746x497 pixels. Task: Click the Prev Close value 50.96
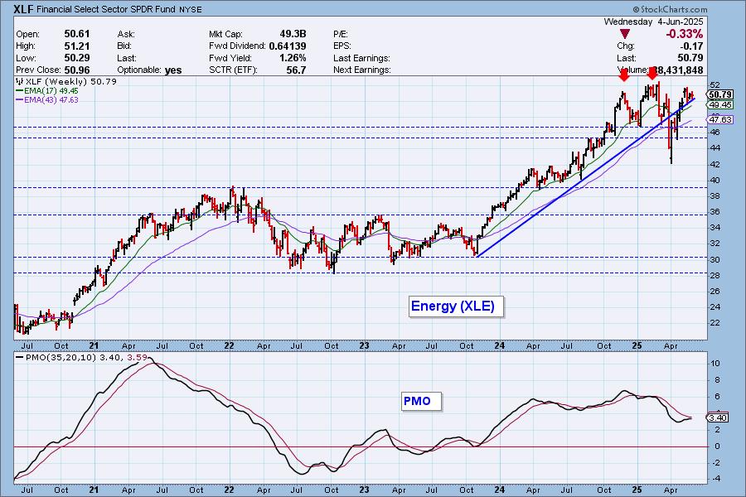point(77,70)
